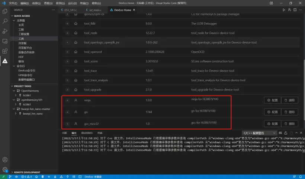Expand the gcc_riscv32 row plus button

(67, 124)
